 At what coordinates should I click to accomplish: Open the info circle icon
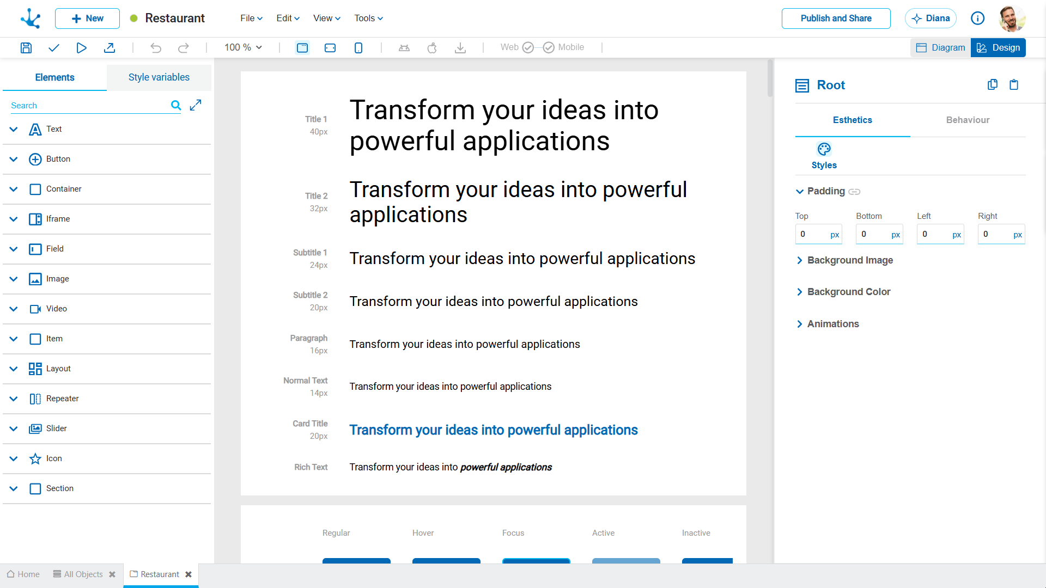(x=978, y=19)
